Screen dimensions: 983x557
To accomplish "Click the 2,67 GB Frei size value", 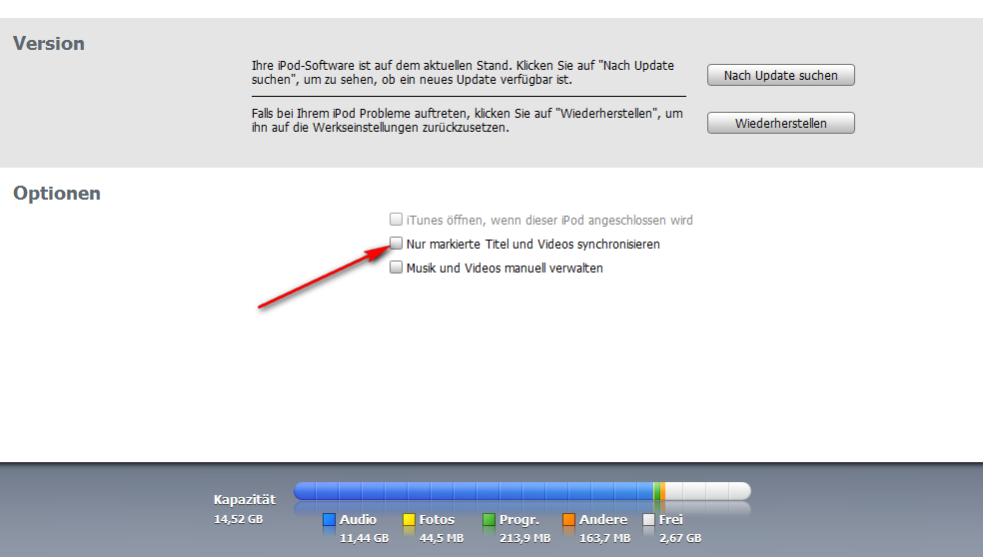I will click(x=680, y=538).
